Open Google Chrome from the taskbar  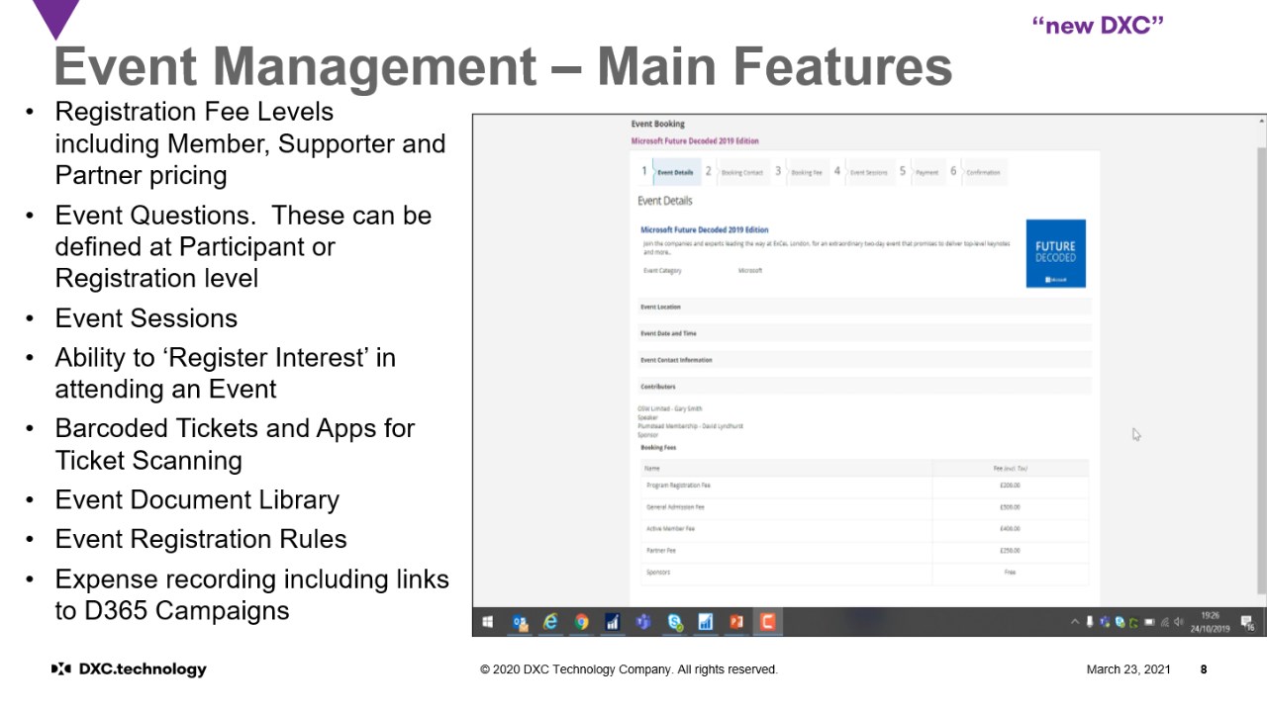[x=582, y=622]
